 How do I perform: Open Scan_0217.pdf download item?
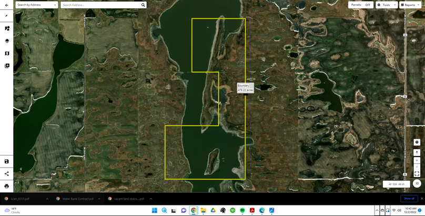tap(21, 199)
